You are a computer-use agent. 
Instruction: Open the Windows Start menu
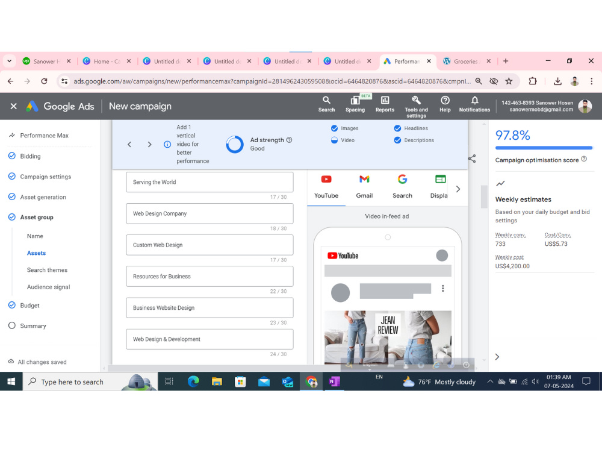click(11, 381)
